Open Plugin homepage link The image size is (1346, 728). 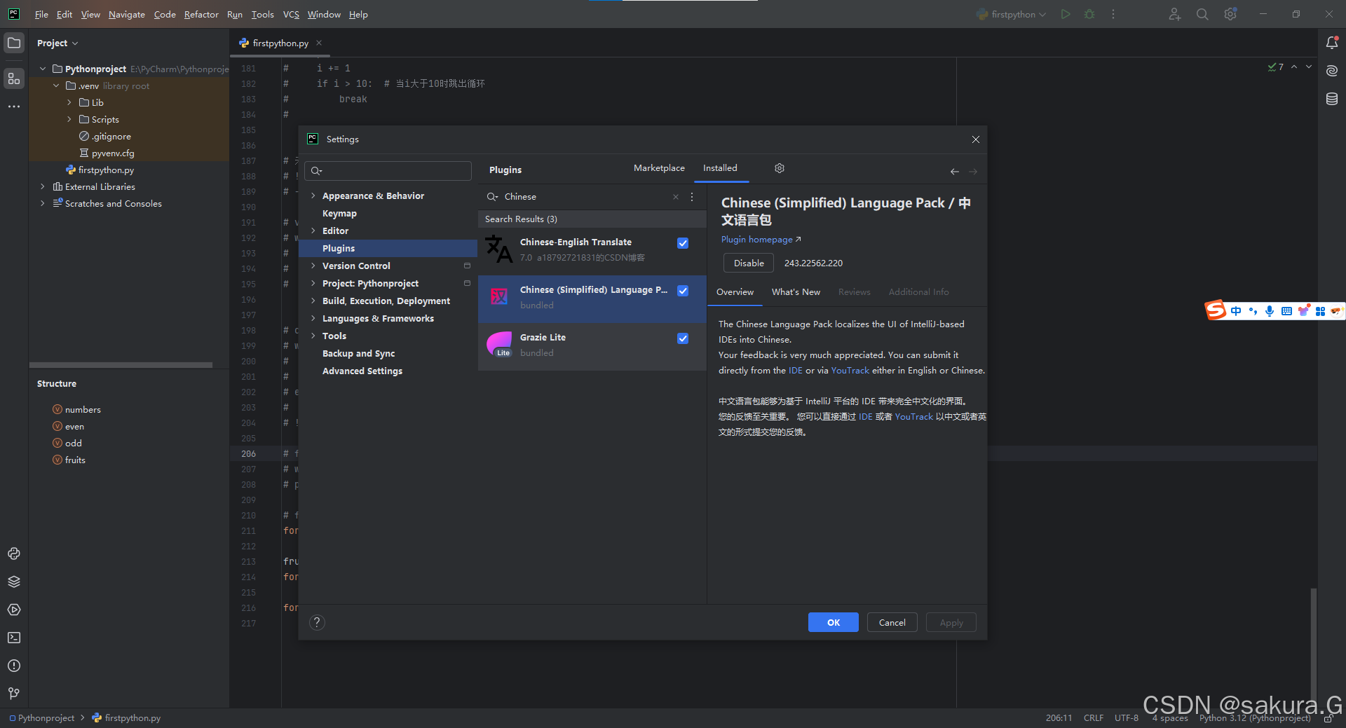(x=761, y=240)
